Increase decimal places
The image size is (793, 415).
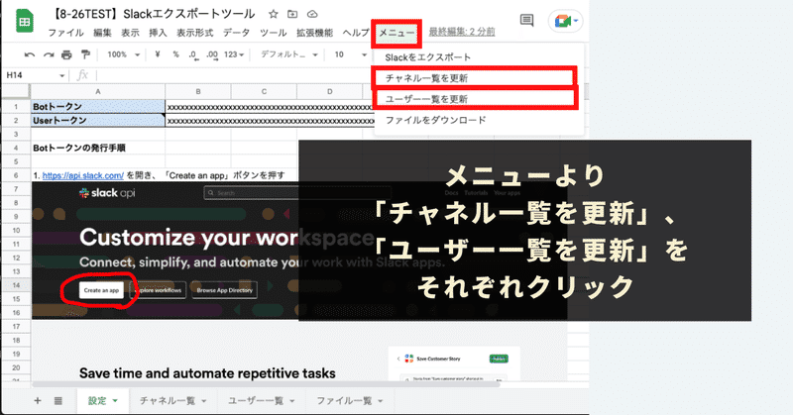[212, 54]
